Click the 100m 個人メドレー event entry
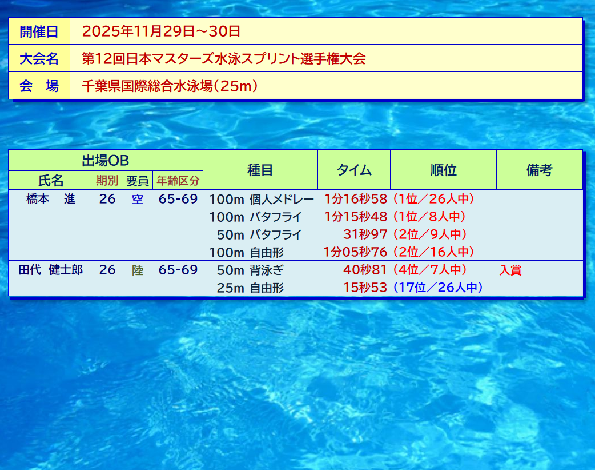 coord(261,200)
